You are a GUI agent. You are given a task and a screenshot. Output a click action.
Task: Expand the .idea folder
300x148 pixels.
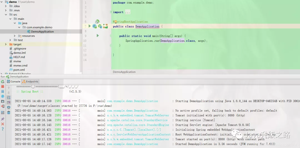pos(6,6)
